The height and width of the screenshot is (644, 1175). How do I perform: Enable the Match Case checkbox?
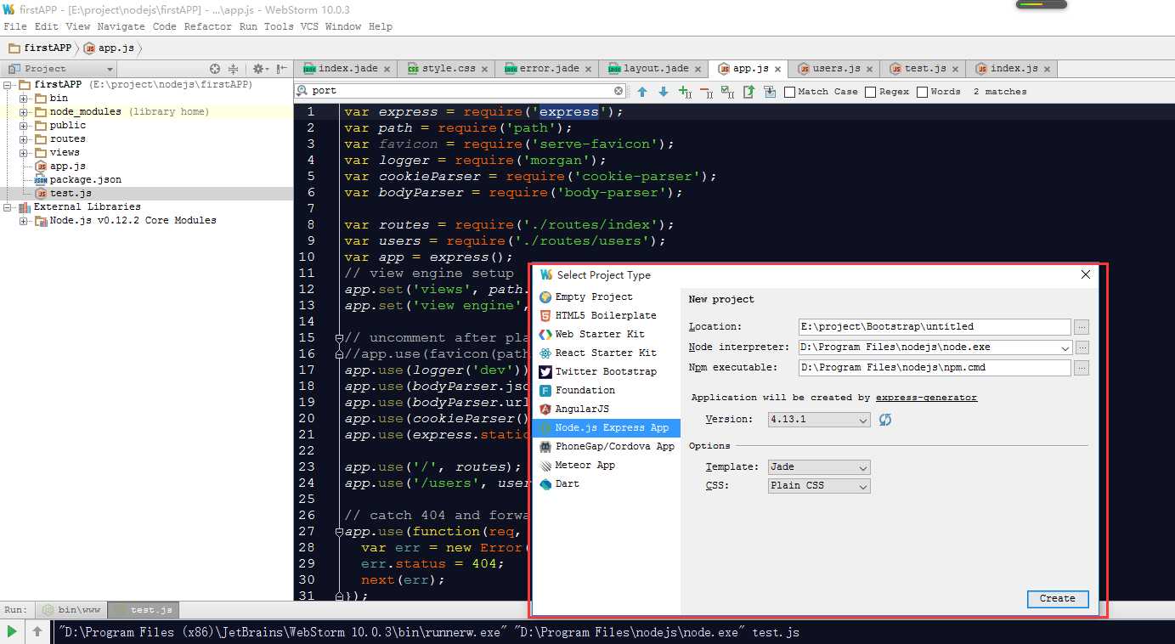[789, 92]
